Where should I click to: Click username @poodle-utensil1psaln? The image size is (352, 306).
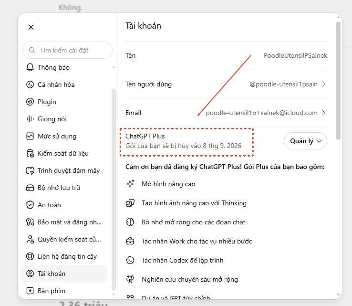click(x=283, y=84)
